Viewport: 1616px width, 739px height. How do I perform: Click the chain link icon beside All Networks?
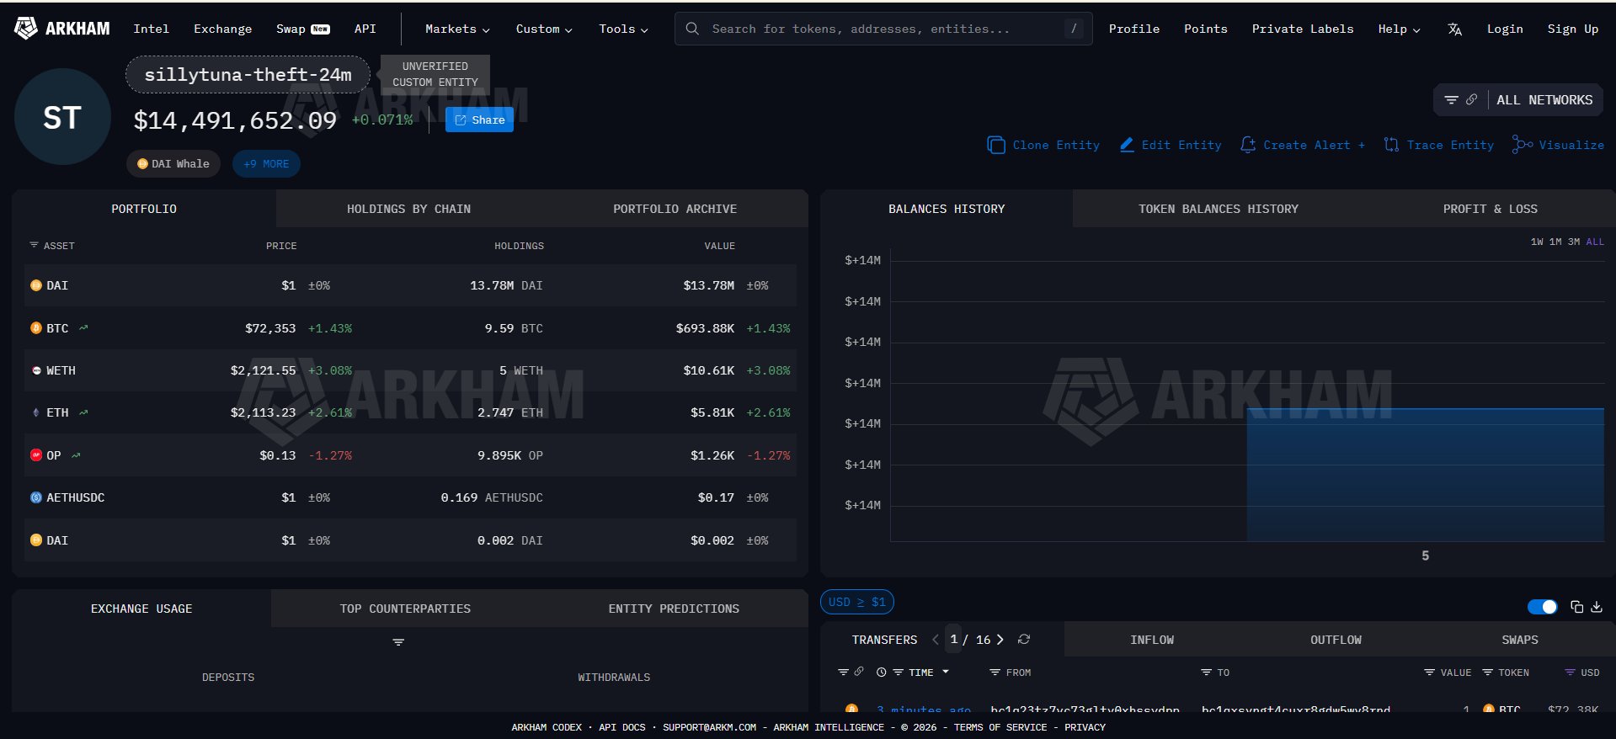coord(1471,100)
